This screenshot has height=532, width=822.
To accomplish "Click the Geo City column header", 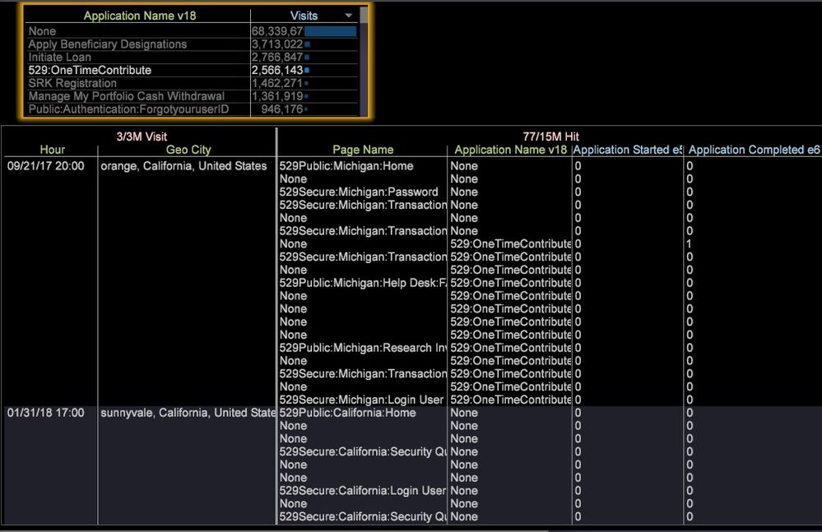I will [188, 150].
